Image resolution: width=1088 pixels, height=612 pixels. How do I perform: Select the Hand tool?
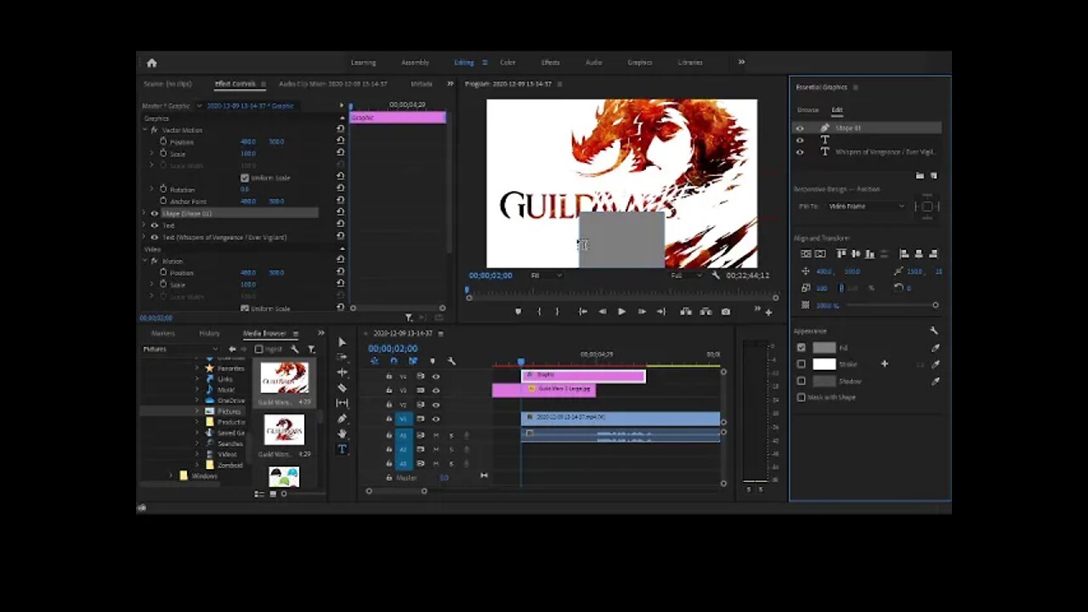pos(342,433)
